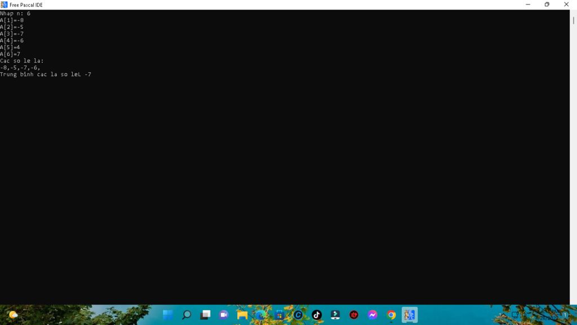
Task: Select Free Pascal IDE taskbar icon
Action: tap(410, 315)
